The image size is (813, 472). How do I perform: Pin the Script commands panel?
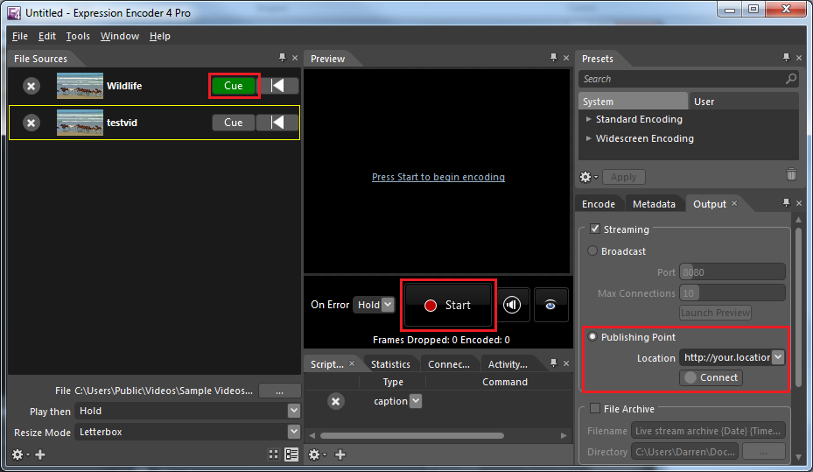(x=553, y=363)
